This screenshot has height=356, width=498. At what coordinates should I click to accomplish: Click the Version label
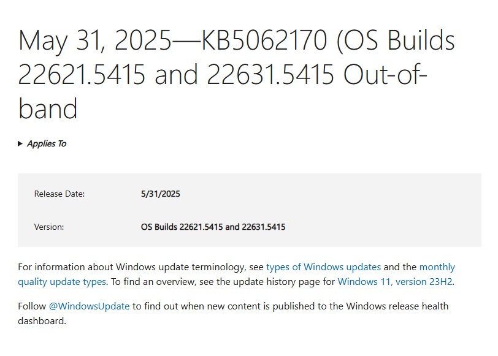[49, 227]
